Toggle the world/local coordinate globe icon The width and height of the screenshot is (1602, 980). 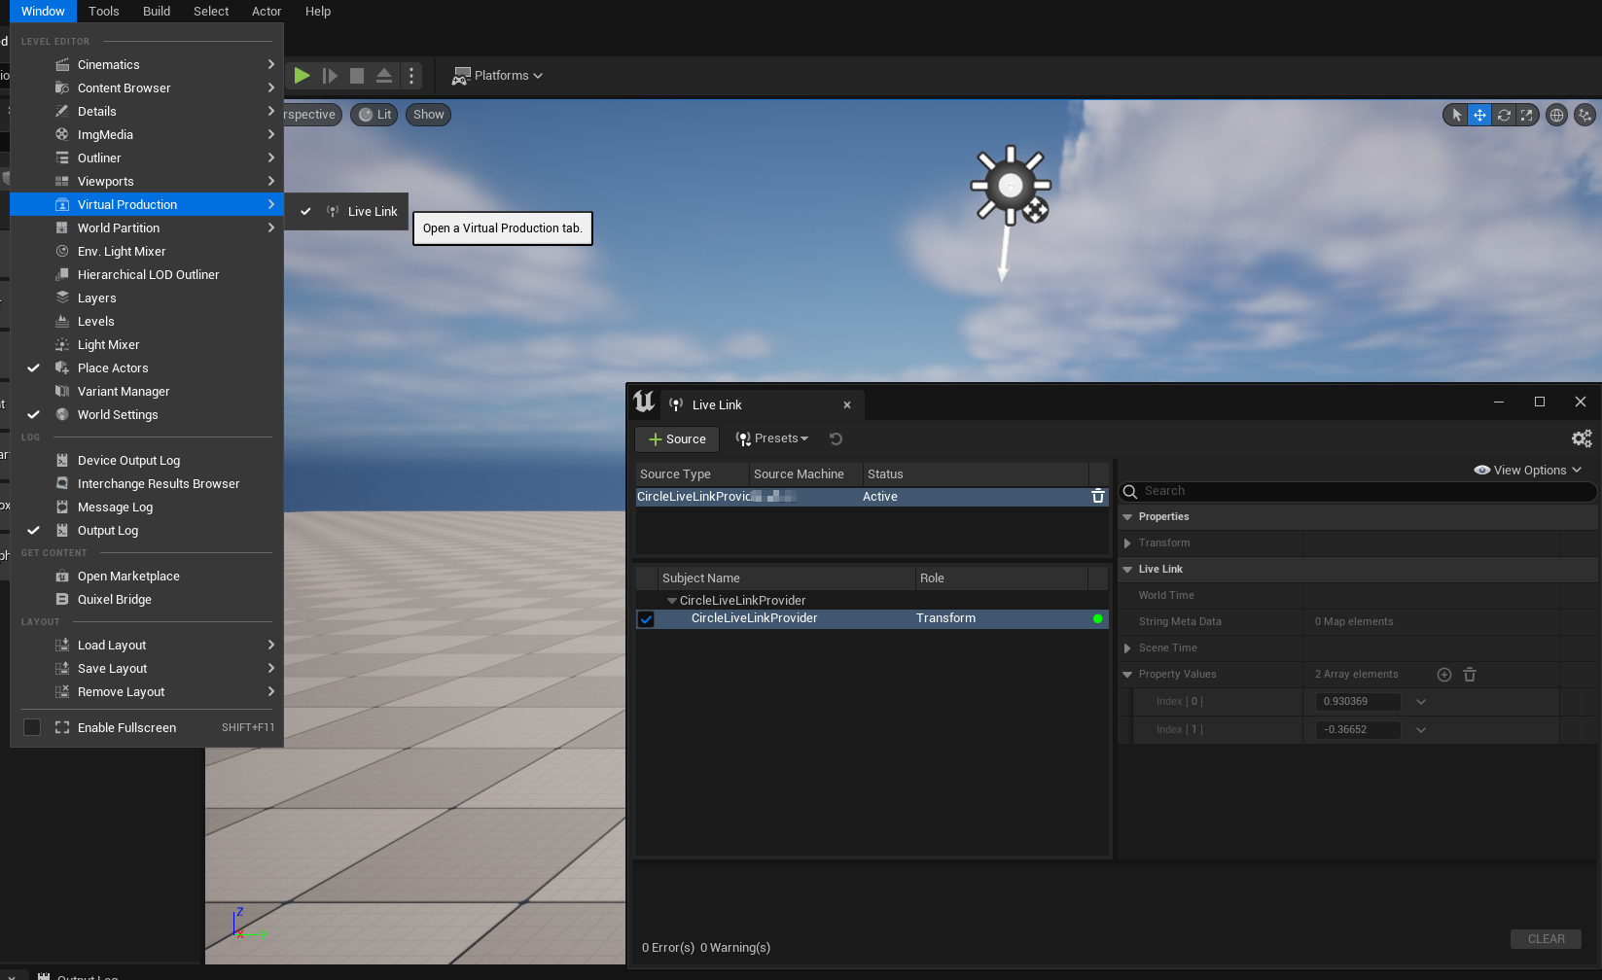[x=1556, y=115]
